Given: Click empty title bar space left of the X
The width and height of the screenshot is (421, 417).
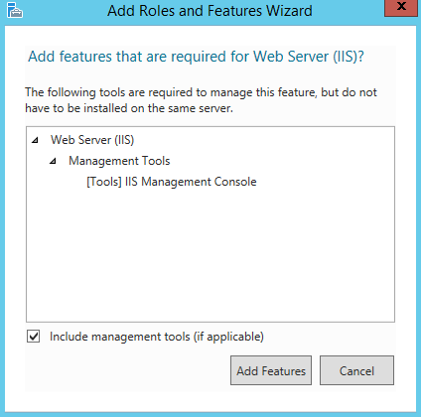Looking at the screenshot, I should [348, 11].
